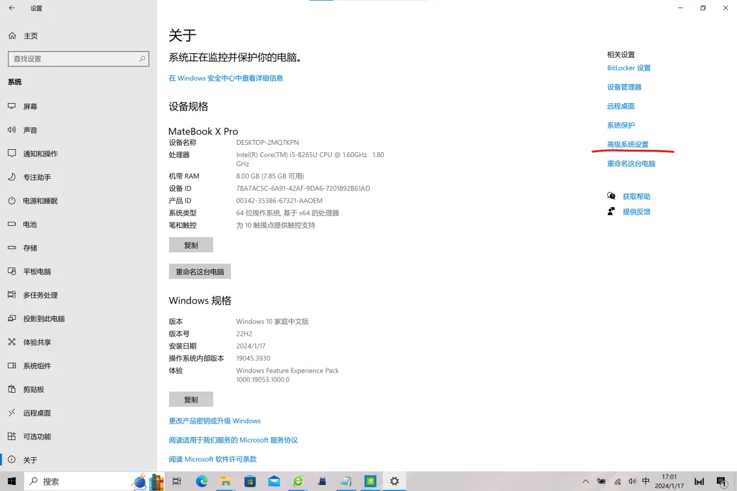Select 体验共享 in the sidebar
The image size is (737, 491).
tap(79, 342)
